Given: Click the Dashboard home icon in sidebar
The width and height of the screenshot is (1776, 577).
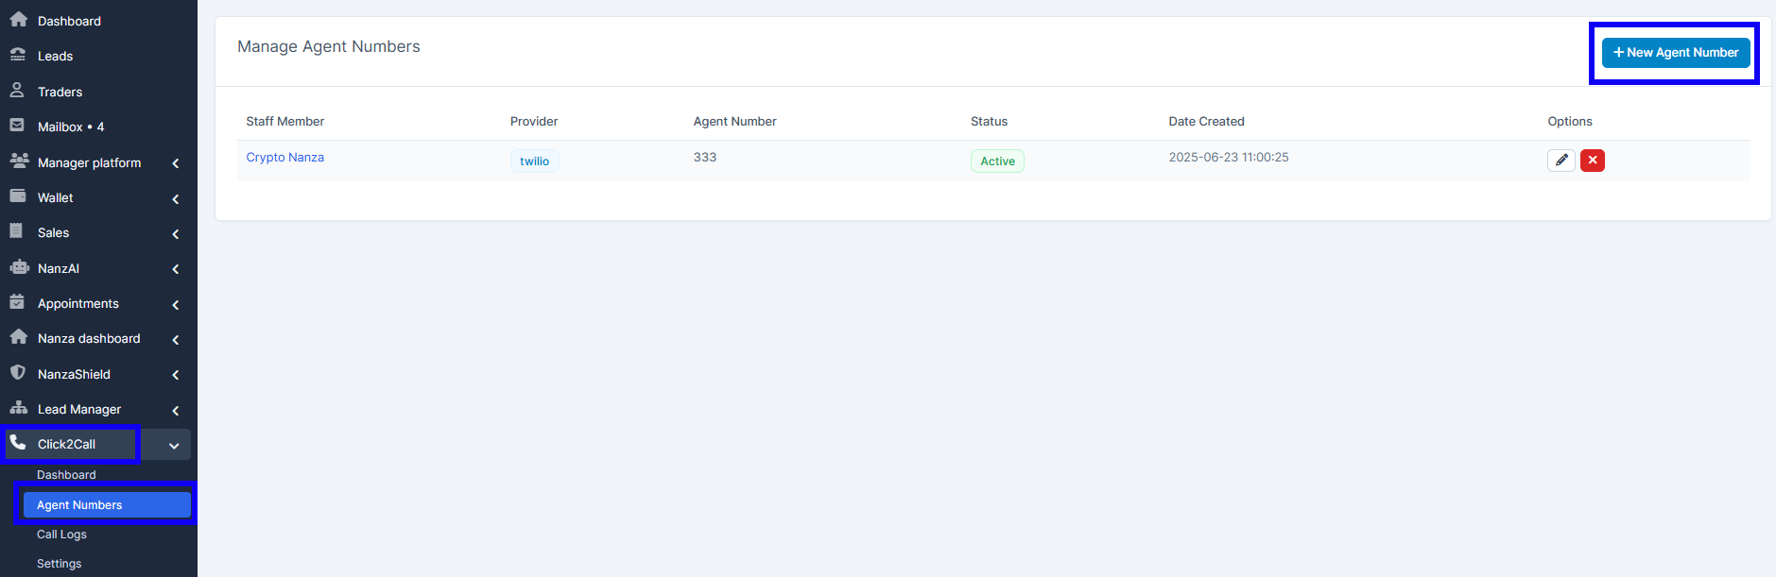Looking at the screenshot, I should [18, 20].
